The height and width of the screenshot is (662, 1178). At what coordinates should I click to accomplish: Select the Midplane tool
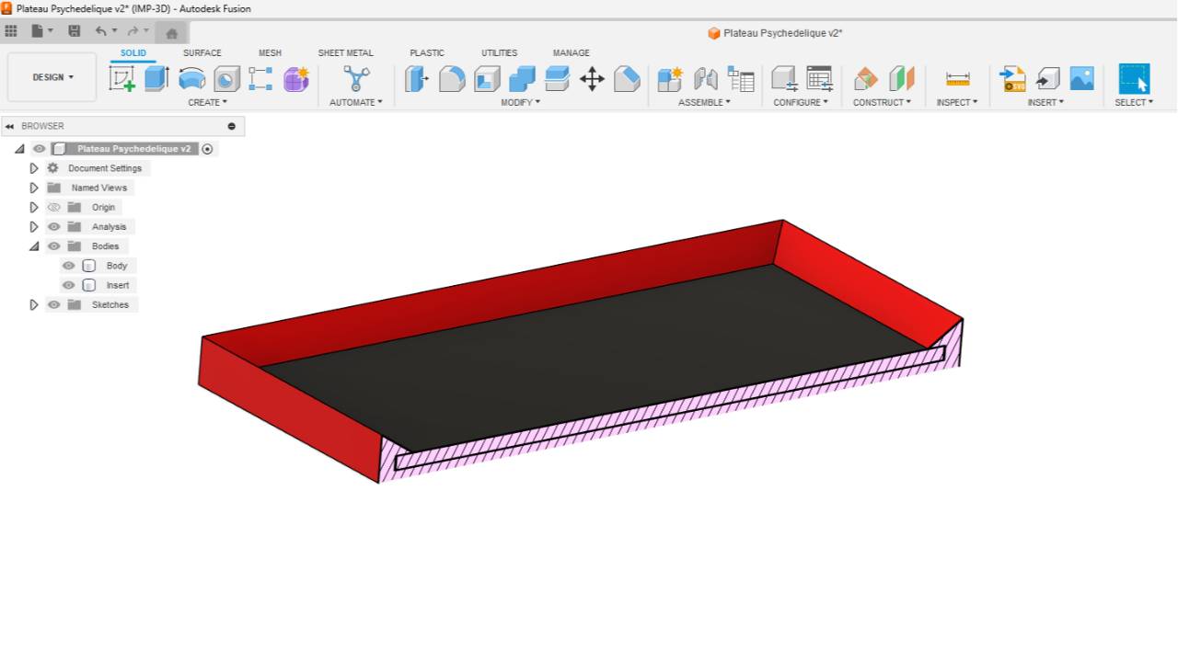tap(901, 79)
